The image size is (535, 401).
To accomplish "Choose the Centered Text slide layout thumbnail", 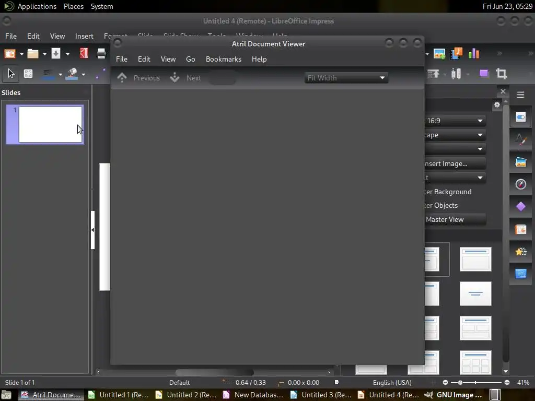I will 475,293.
